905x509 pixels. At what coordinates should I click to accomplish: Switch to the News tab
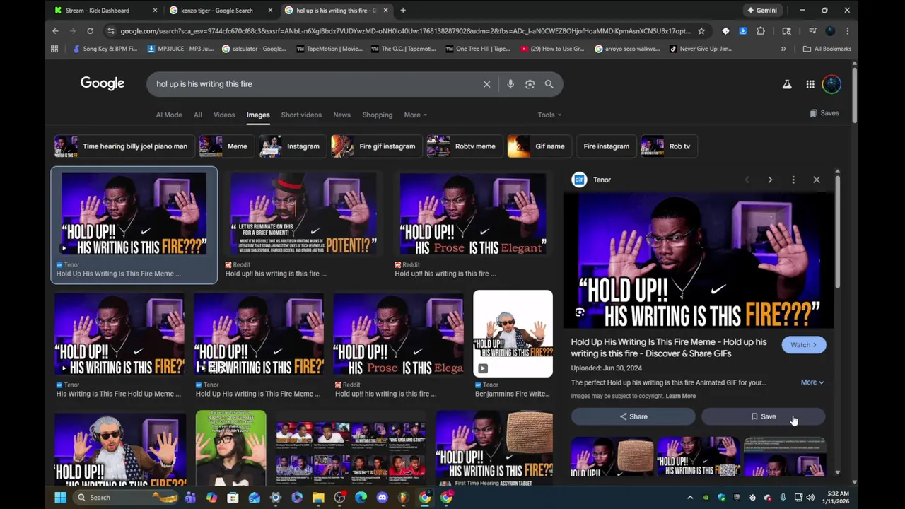pyautogui.click(x=341, y=115)
